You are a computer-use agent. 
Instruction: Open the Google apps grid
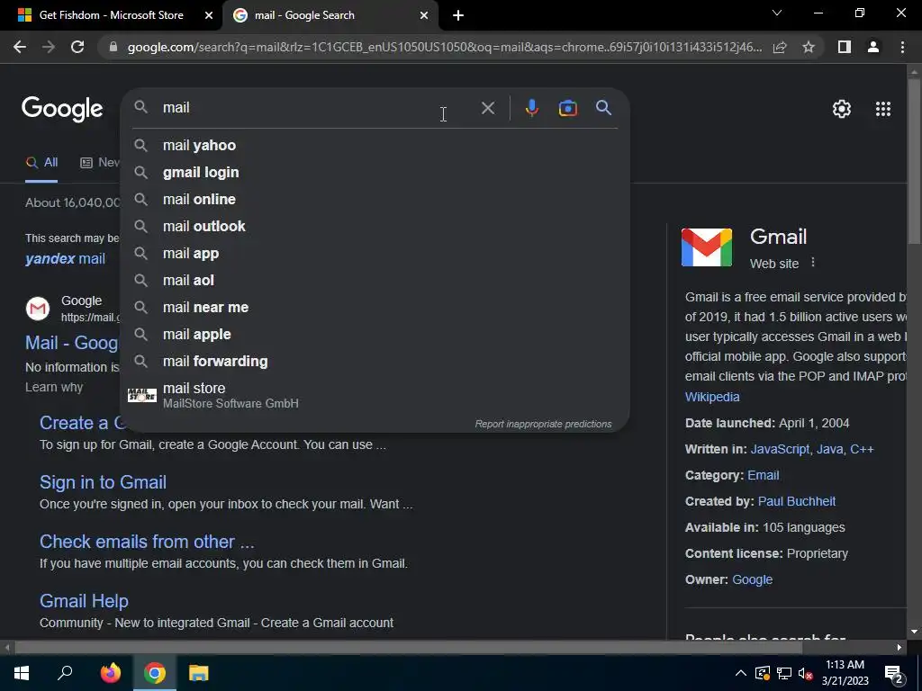[883, 109]
